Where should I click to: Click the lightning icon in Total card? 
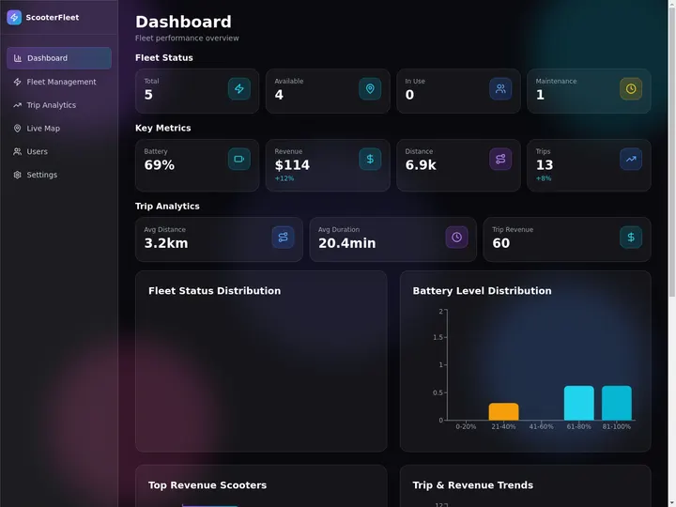point(239,89)
